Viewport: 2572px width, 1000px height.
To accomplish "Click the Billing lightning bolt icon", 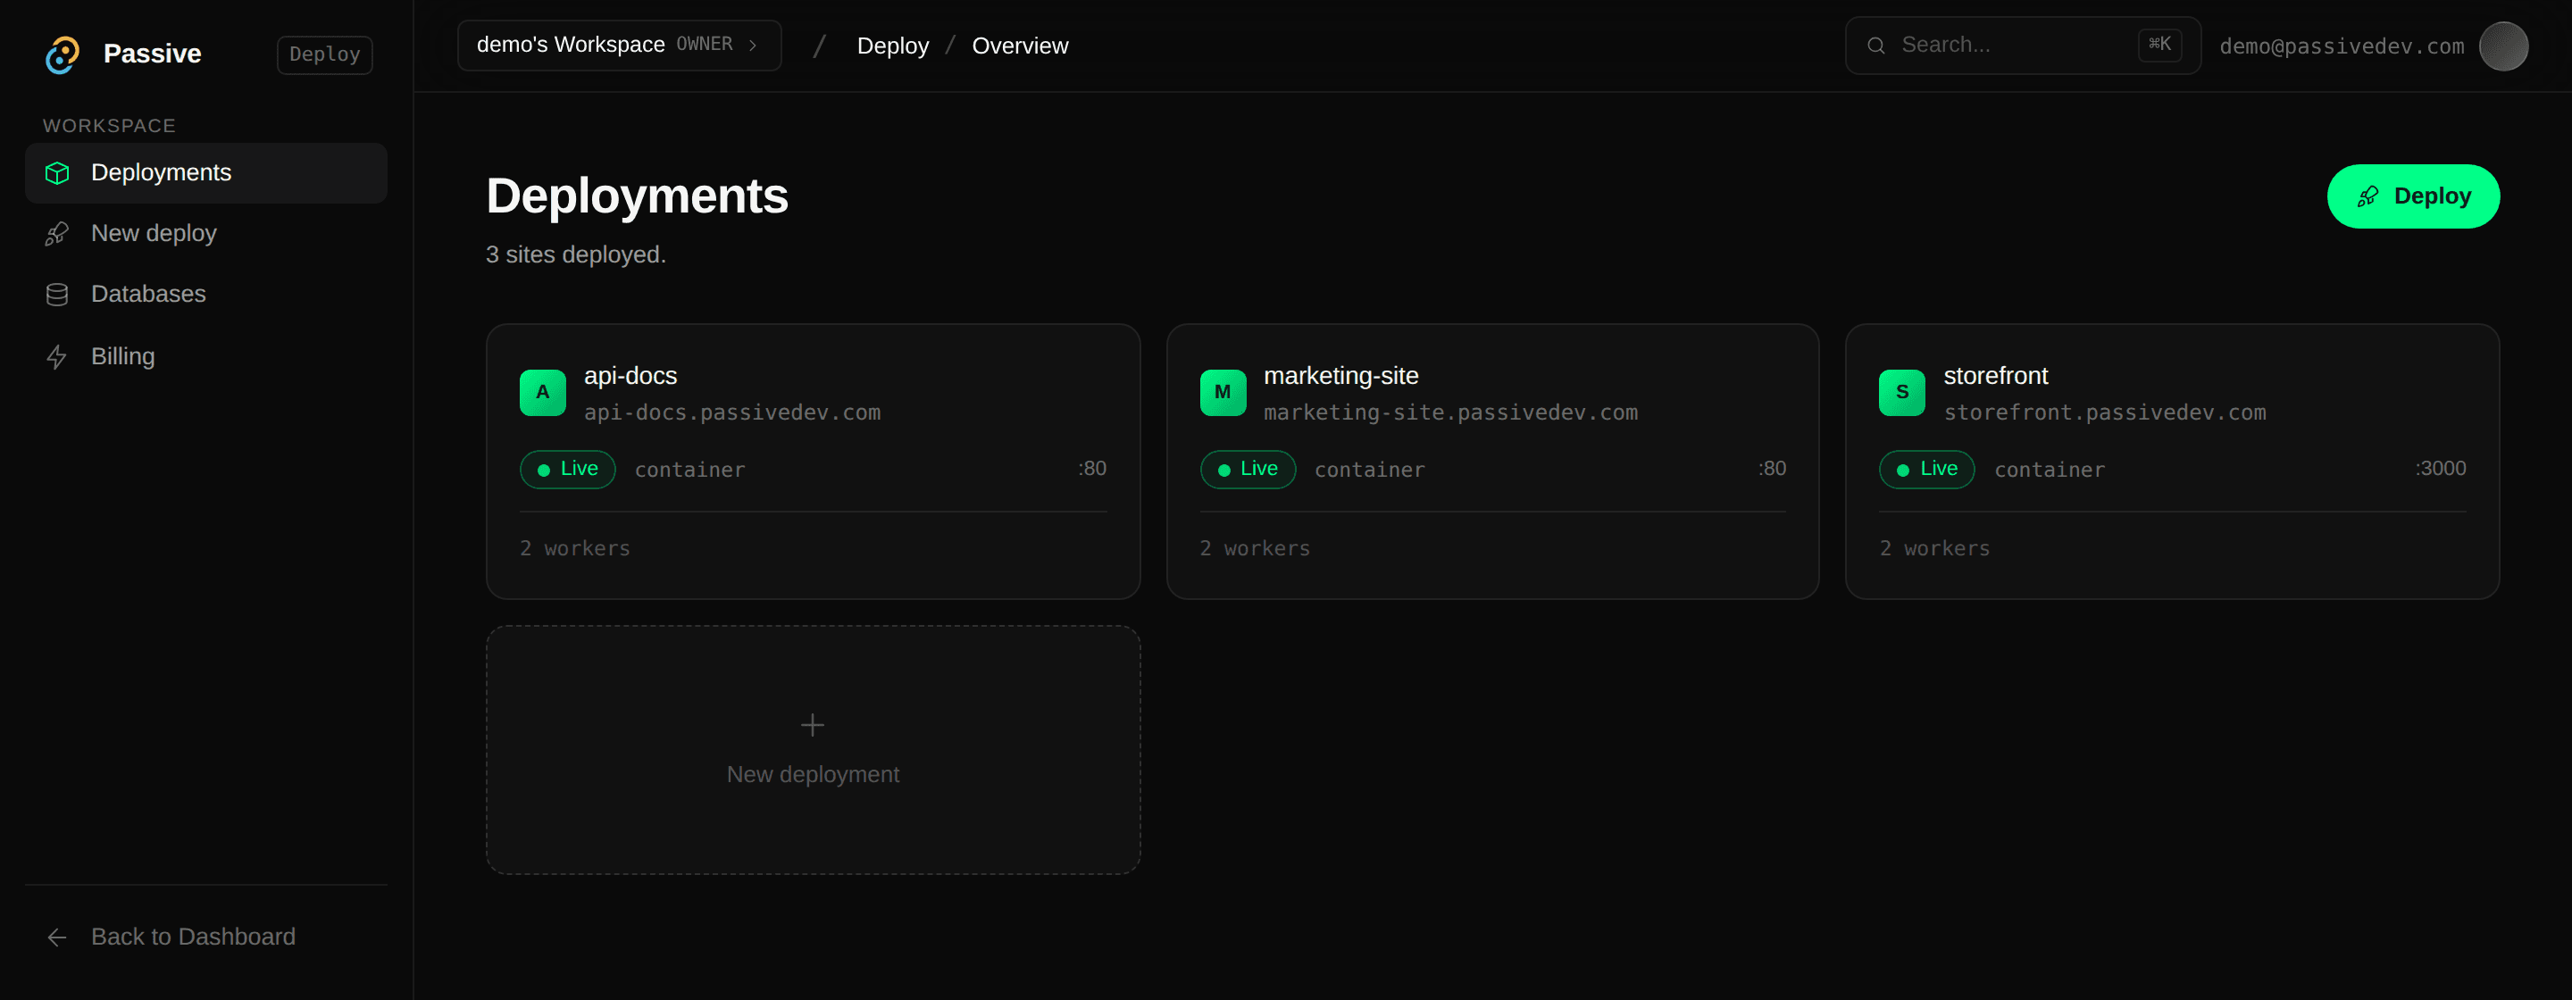I will (x=57, y=356).
